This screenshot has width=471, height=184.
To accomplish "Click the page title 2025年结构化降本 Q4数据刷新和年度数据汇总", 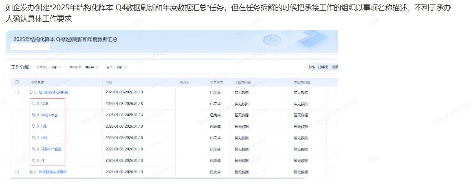I will tap(65, 40).
